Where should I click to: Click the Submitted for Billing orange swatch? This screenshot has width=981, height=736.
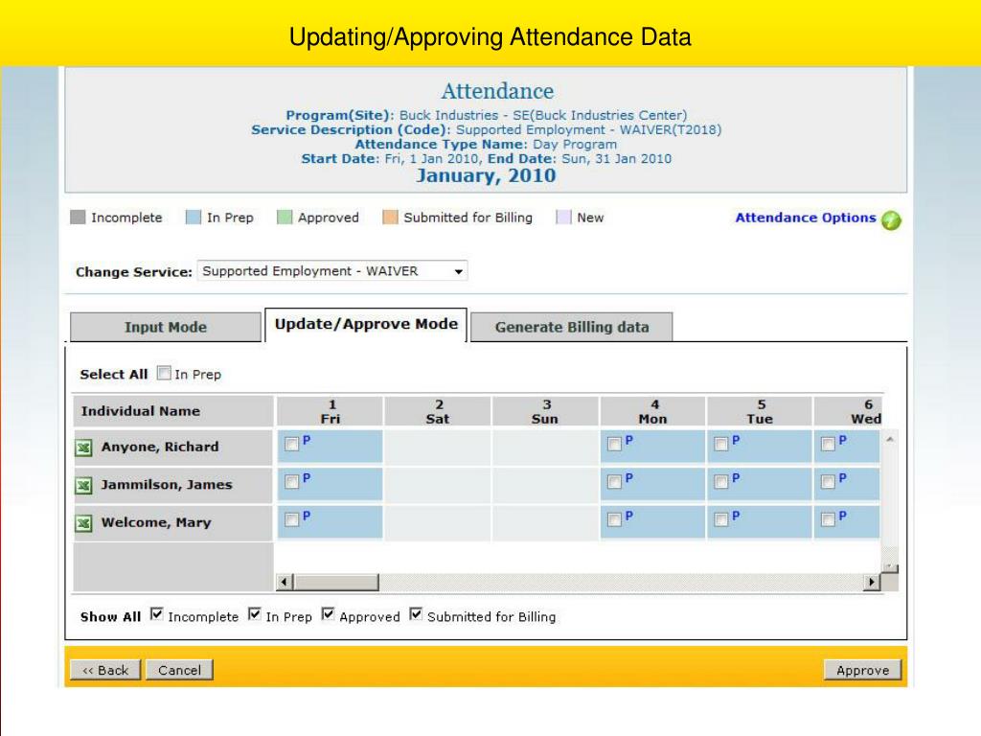coord(391,218)
